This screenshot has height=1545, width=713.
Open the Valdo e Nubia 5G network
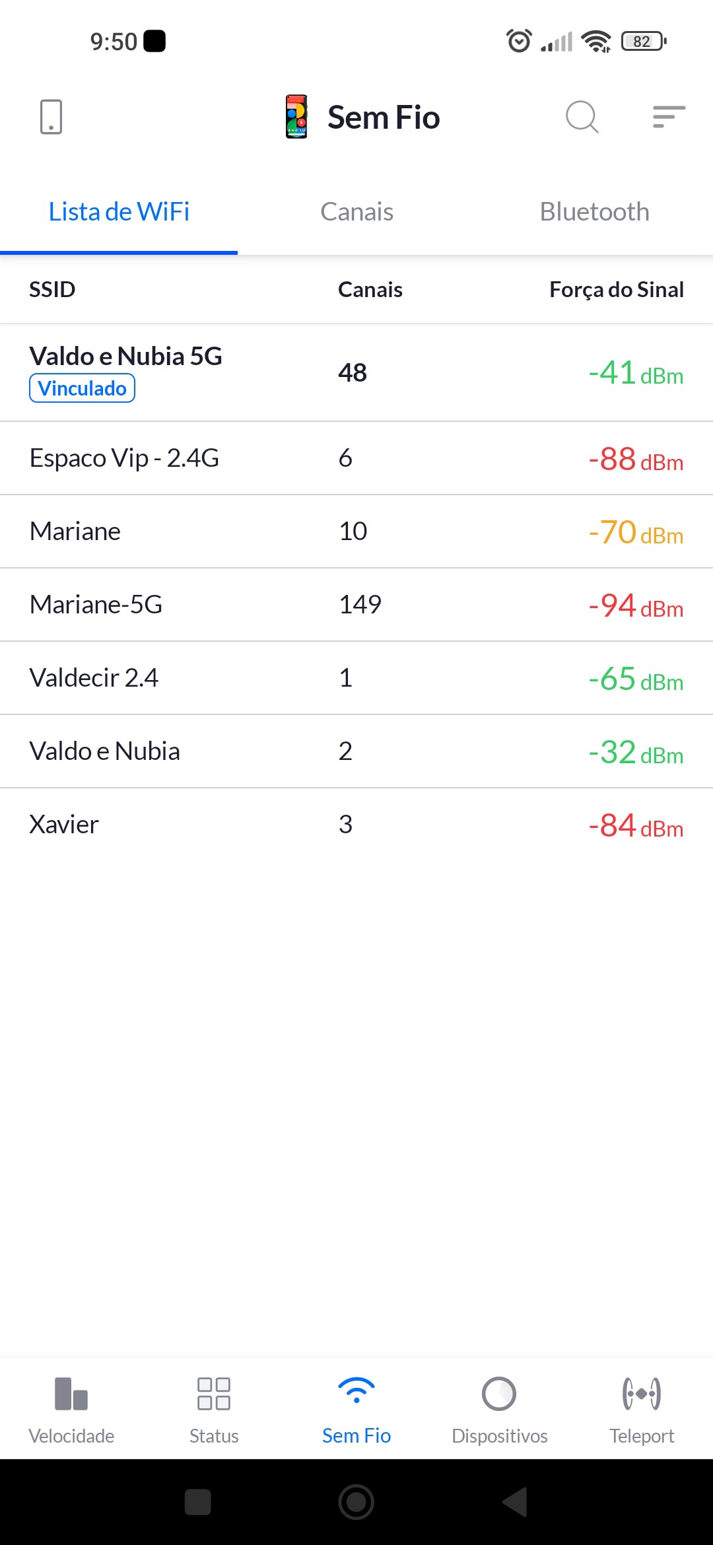coord(126,357)
